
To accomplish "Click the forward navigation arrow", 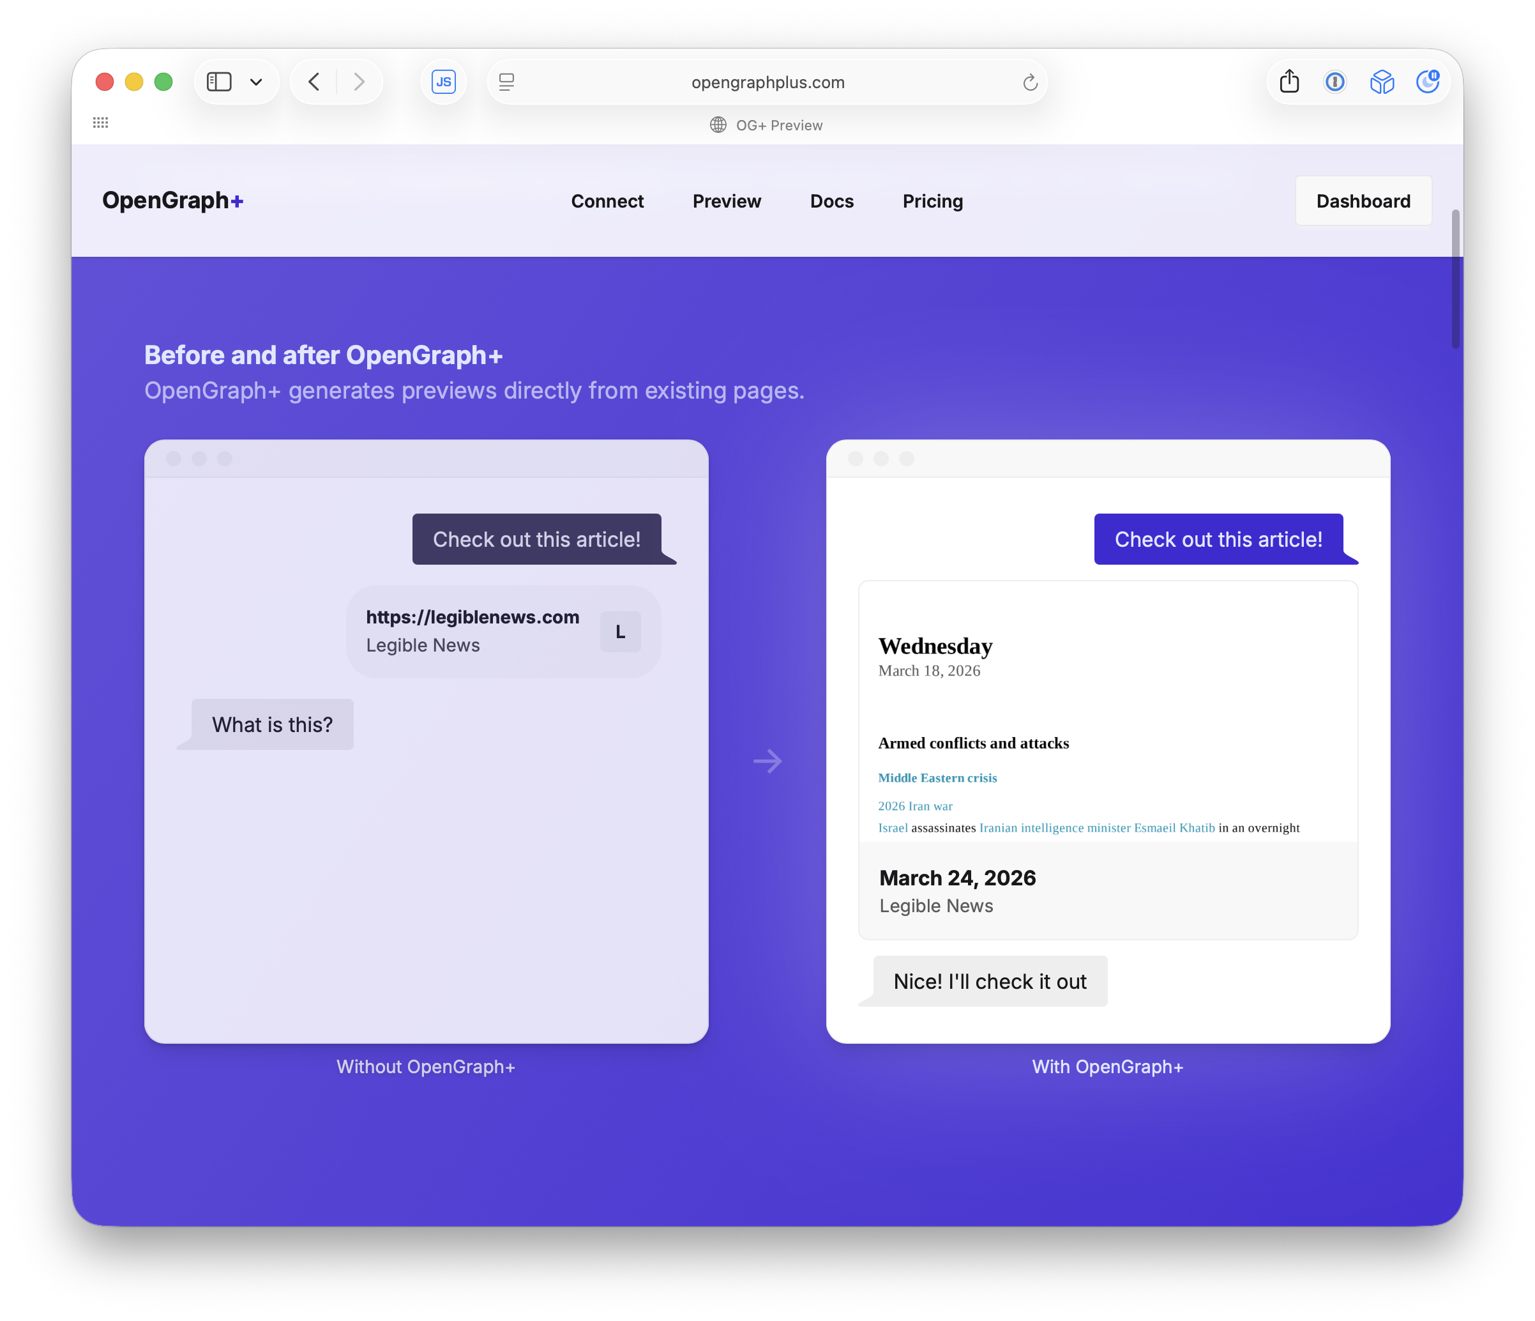I will pos(359,82).
